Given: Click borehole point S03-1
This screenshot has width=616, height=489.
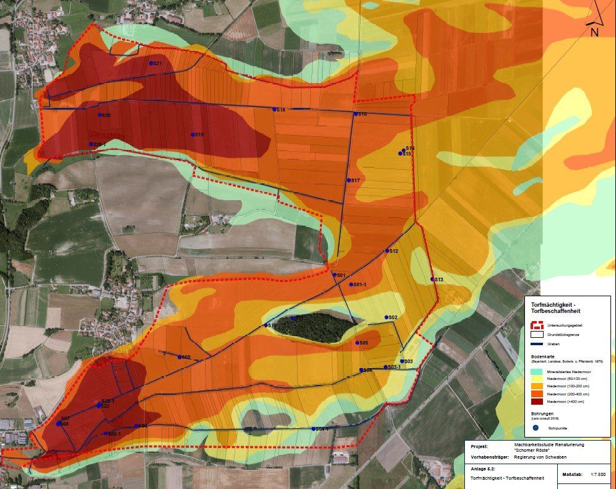Looking at the screenshot, I should [386, 367].
